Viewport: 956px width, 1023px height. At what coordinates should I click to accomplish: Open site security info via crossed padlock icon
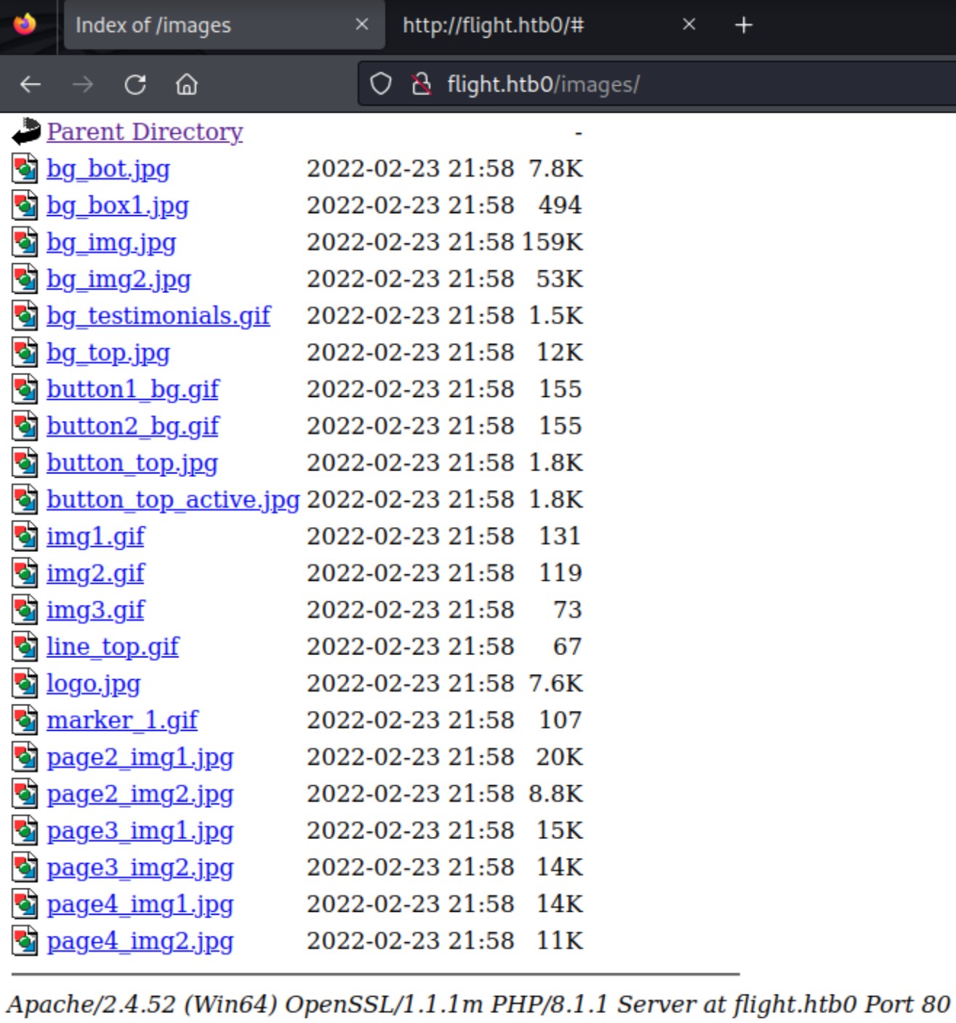[x=419, y=84]
